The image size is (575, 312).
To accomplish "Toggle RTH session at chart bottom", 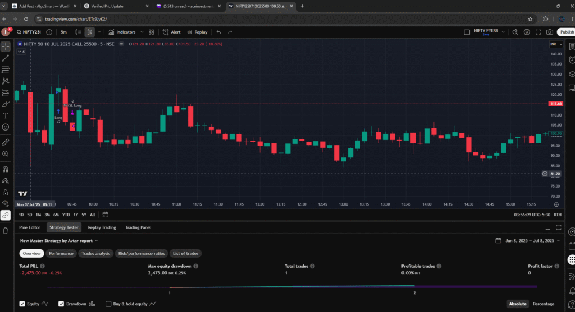I will pyautogui.click(x=558, y=215).
